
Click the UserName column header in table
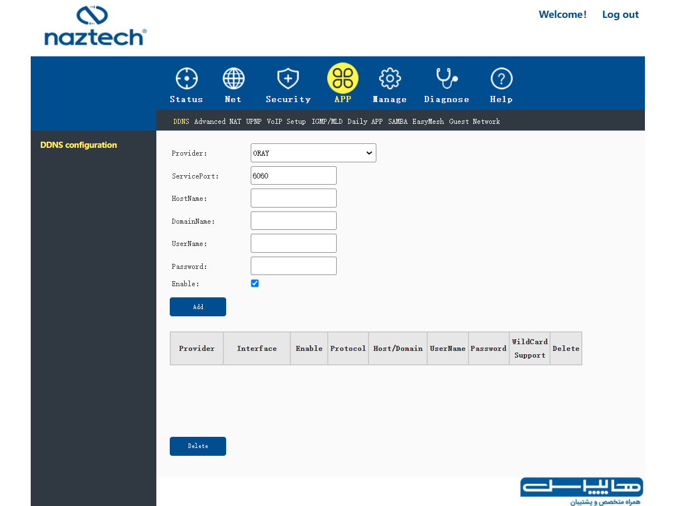tap(448, 349)
